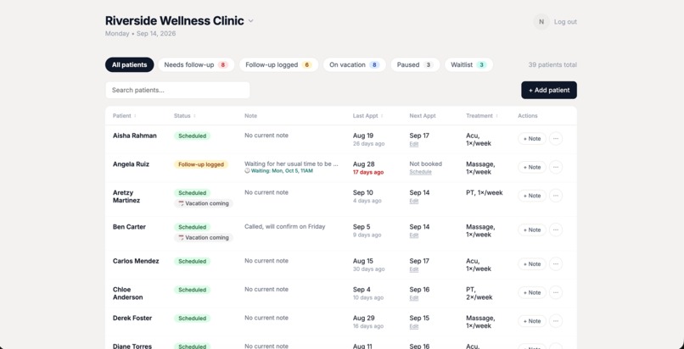The width and height of the screenshot is (684, 349).
Task: Select patient name Aisha Rahman
Action: 134,136
